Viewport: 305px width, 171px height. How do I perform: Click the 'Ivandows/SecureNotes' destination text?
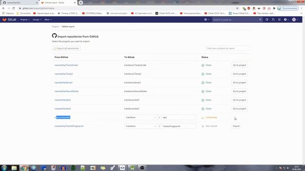click(135, 91)
